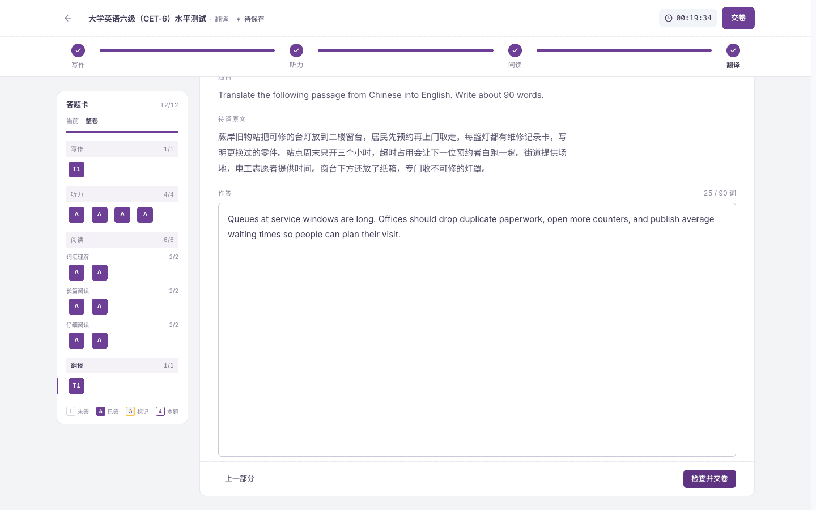Click the 待译原文 label above the passage

tap(232, 119)
